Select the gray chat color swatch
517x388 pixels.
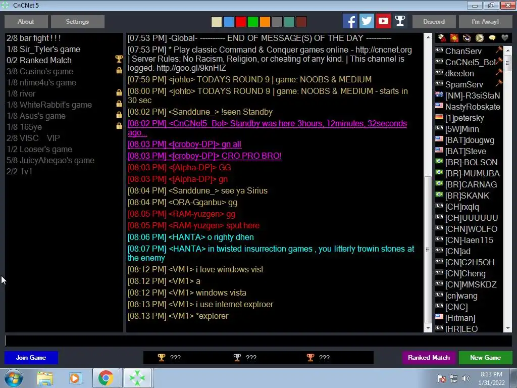(x=277, y=22)
